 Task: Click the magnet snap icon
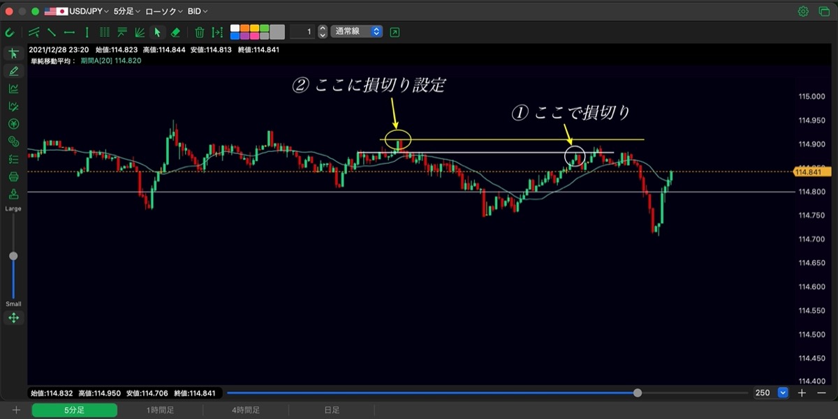pyautogui.click(x=10, y=32)
